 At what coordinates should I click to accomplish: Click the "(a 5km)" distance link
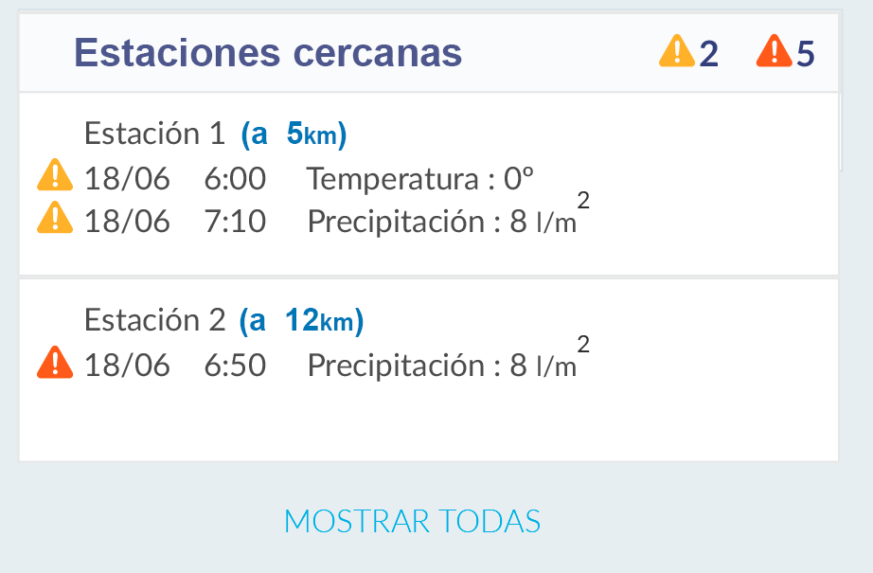pyautogui.click(x=294, y=134)
